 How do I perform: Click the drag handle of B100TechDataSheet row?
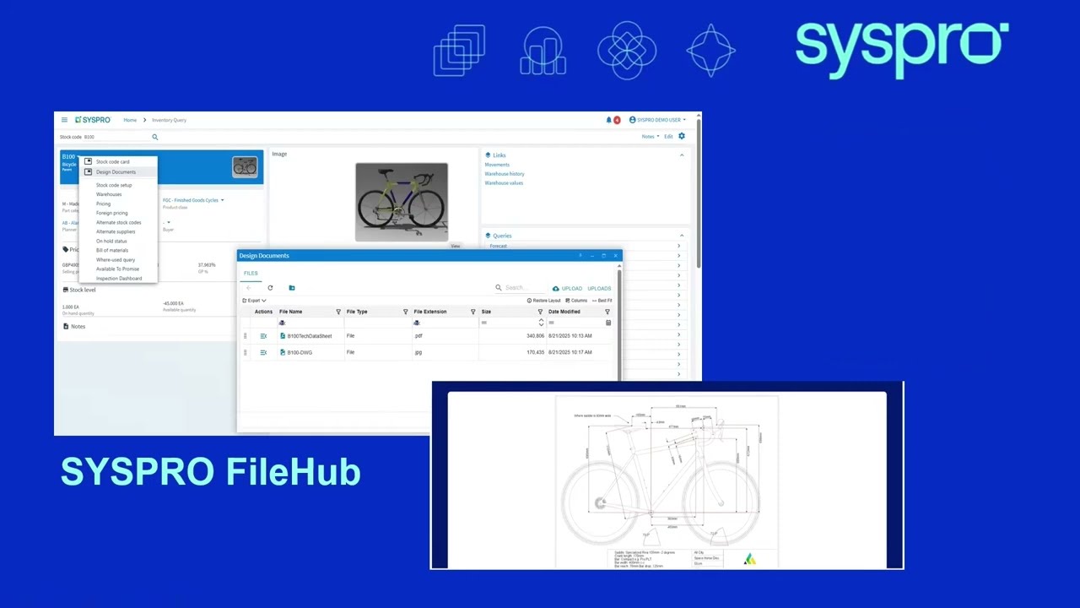pyautogui.click(x=246, y=336)
